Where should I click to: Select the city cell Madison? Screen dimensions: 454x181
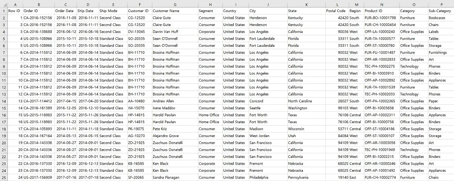click(x=268, y=129)
